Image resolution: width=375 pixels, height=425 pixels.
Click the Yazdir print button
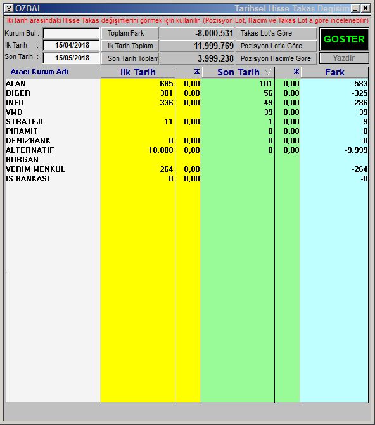[344, 58]
